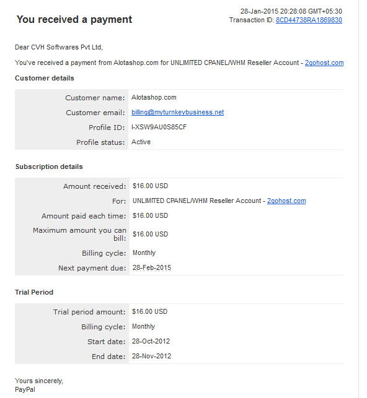Viewport: 367px width, 398px height.
Task: Open the 2gohost.com link in Subscription details
Action: click(286, 201)
